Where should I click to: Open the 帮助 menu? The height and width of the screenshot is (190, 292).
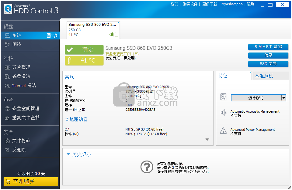coord(250,4)
